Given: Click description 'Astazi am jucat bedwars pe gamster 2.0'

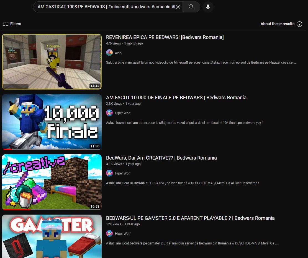Looking at the screenshot, I should [x=192, y=243].
